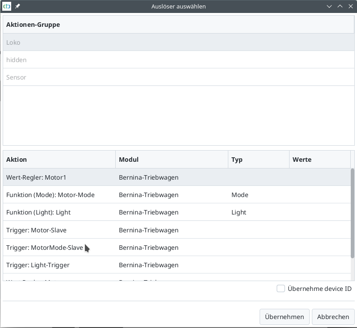This screenshot has width=357, height=328.
Task: Click the action list vertical scrollbar
Action: click(x=353, y=214)
